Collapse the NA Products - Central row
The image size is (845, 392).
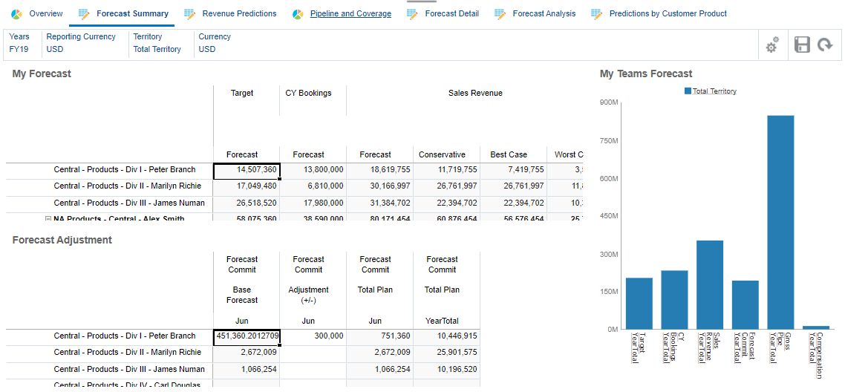[48, 219]
